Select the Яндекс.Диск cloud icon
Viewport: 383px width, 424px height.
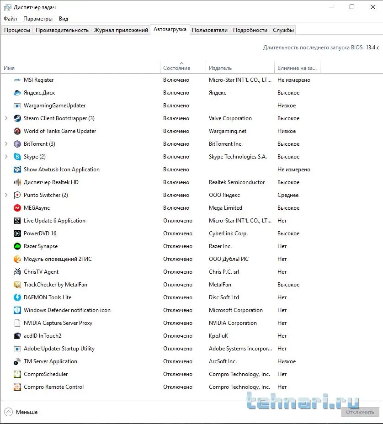tap(17, 93)
